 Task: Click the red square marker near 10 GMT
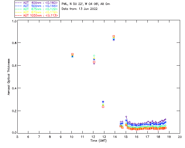point(73,54)
